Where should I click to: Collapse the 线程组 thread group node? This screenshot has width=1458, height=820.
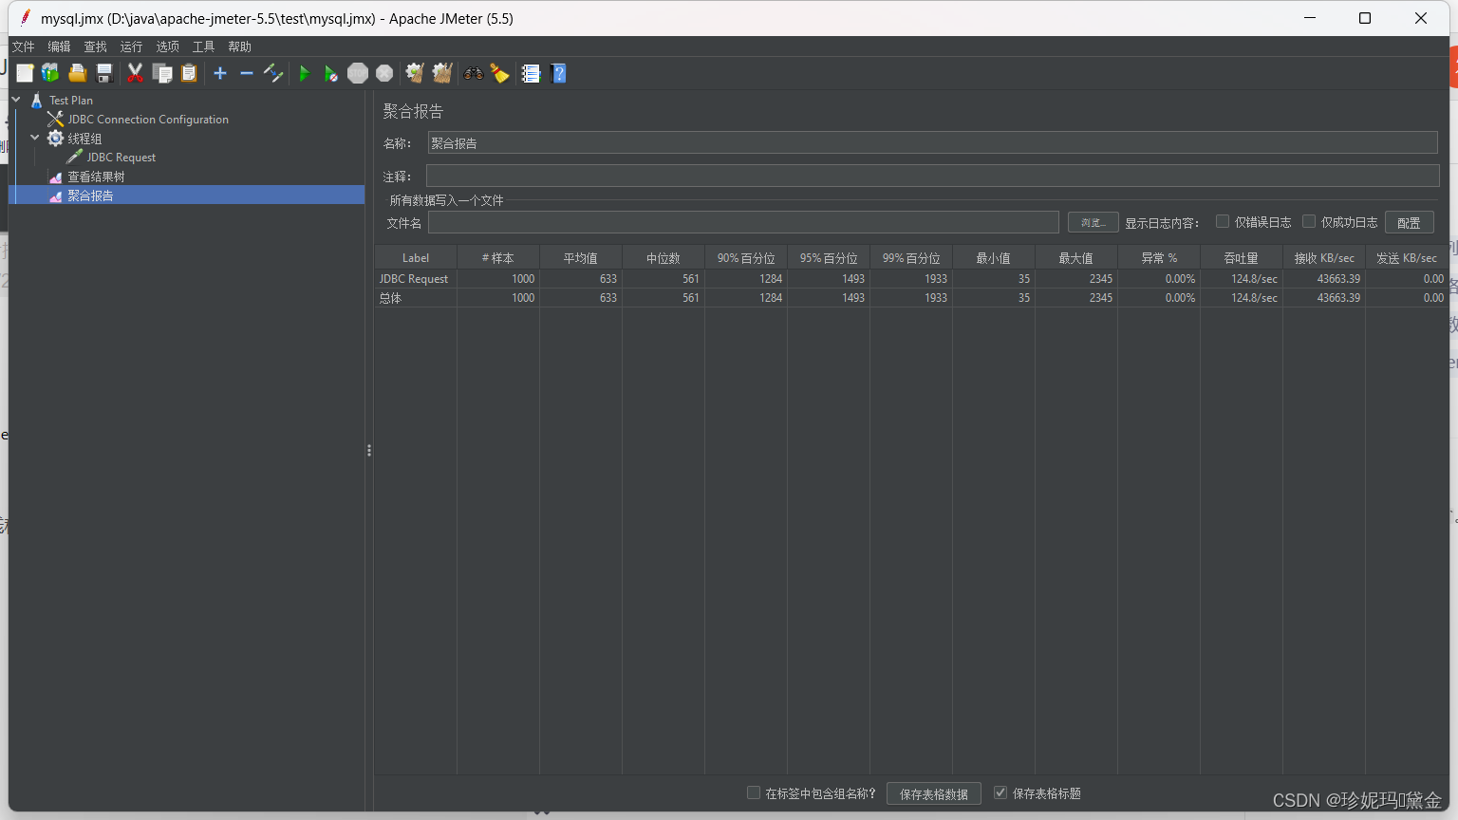pos(35,138)
